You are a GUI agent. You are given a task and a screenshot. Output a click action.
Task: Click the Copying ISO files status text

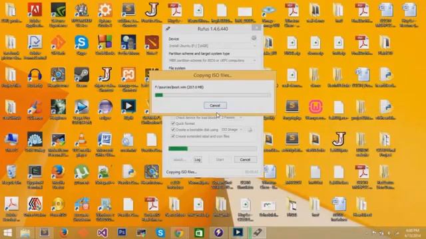pyautogui.click(x=182, y=172)
